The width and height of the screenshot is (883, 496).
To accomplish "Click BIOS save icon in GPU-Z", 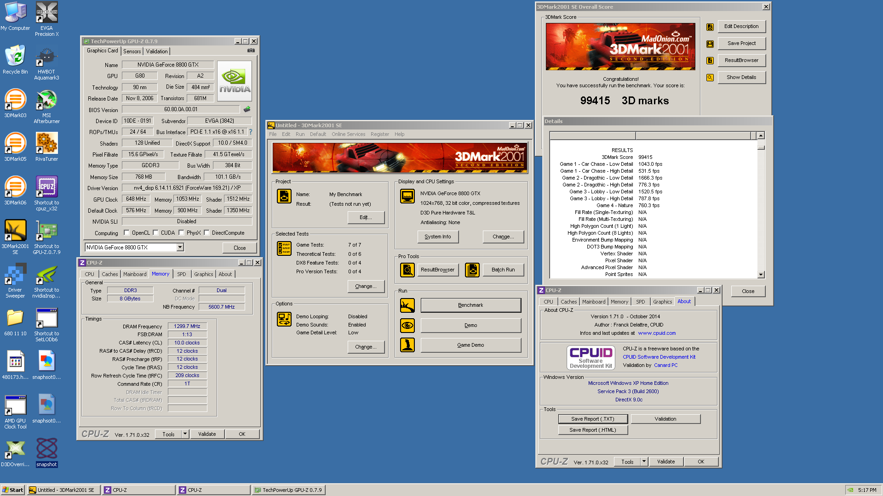I will click(247, 109).
